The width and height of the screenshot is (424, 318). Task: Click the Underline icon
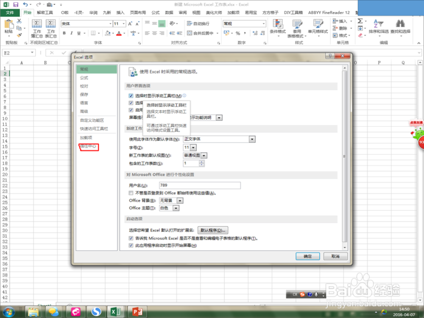pyautogui.click(x=79, y=33)
